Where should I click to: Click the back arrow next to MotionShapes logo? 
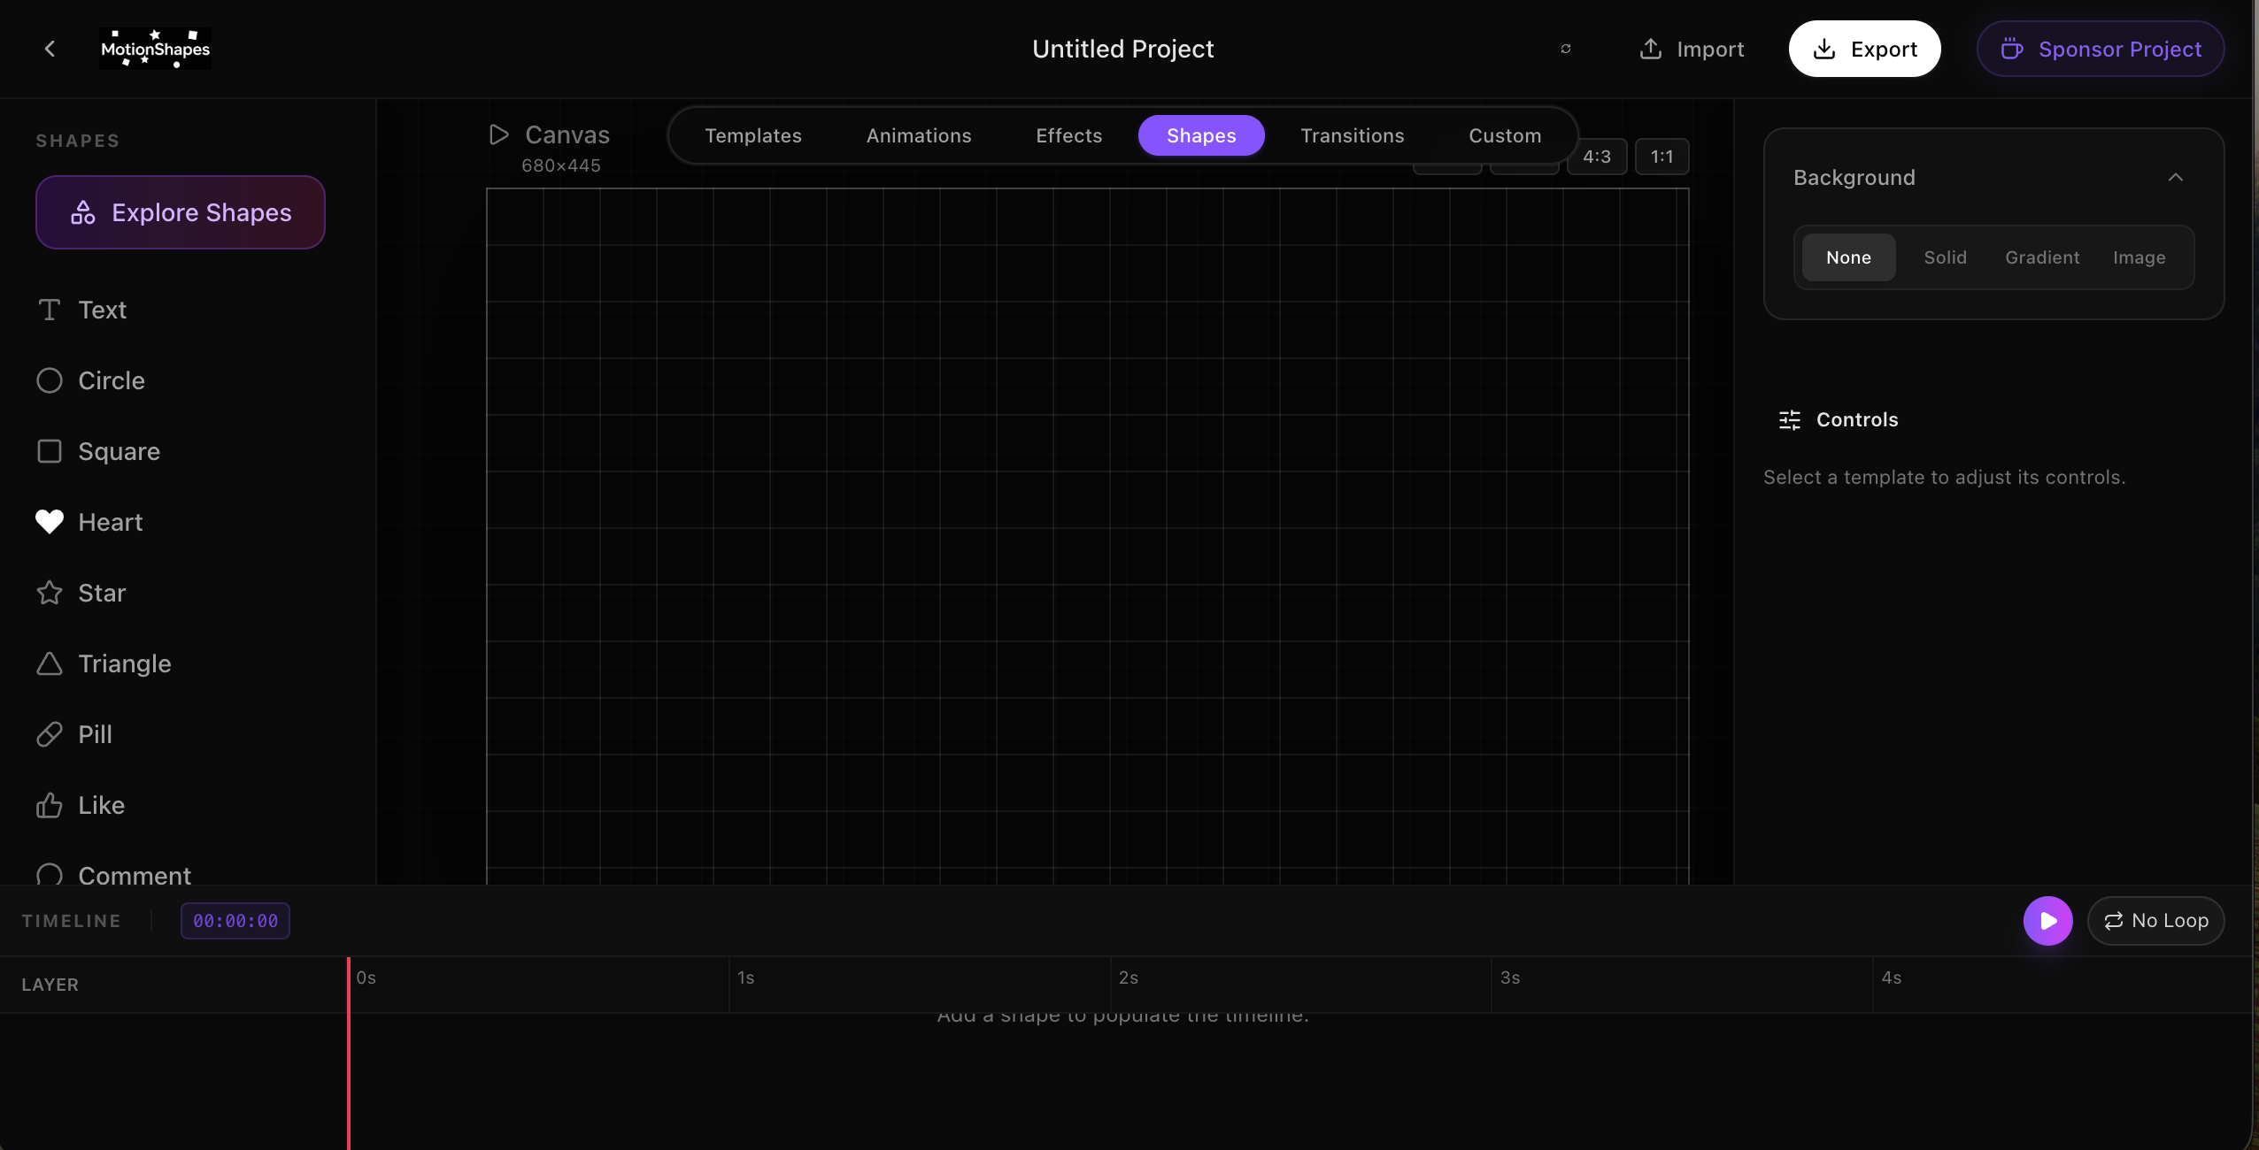pos(50,49)
